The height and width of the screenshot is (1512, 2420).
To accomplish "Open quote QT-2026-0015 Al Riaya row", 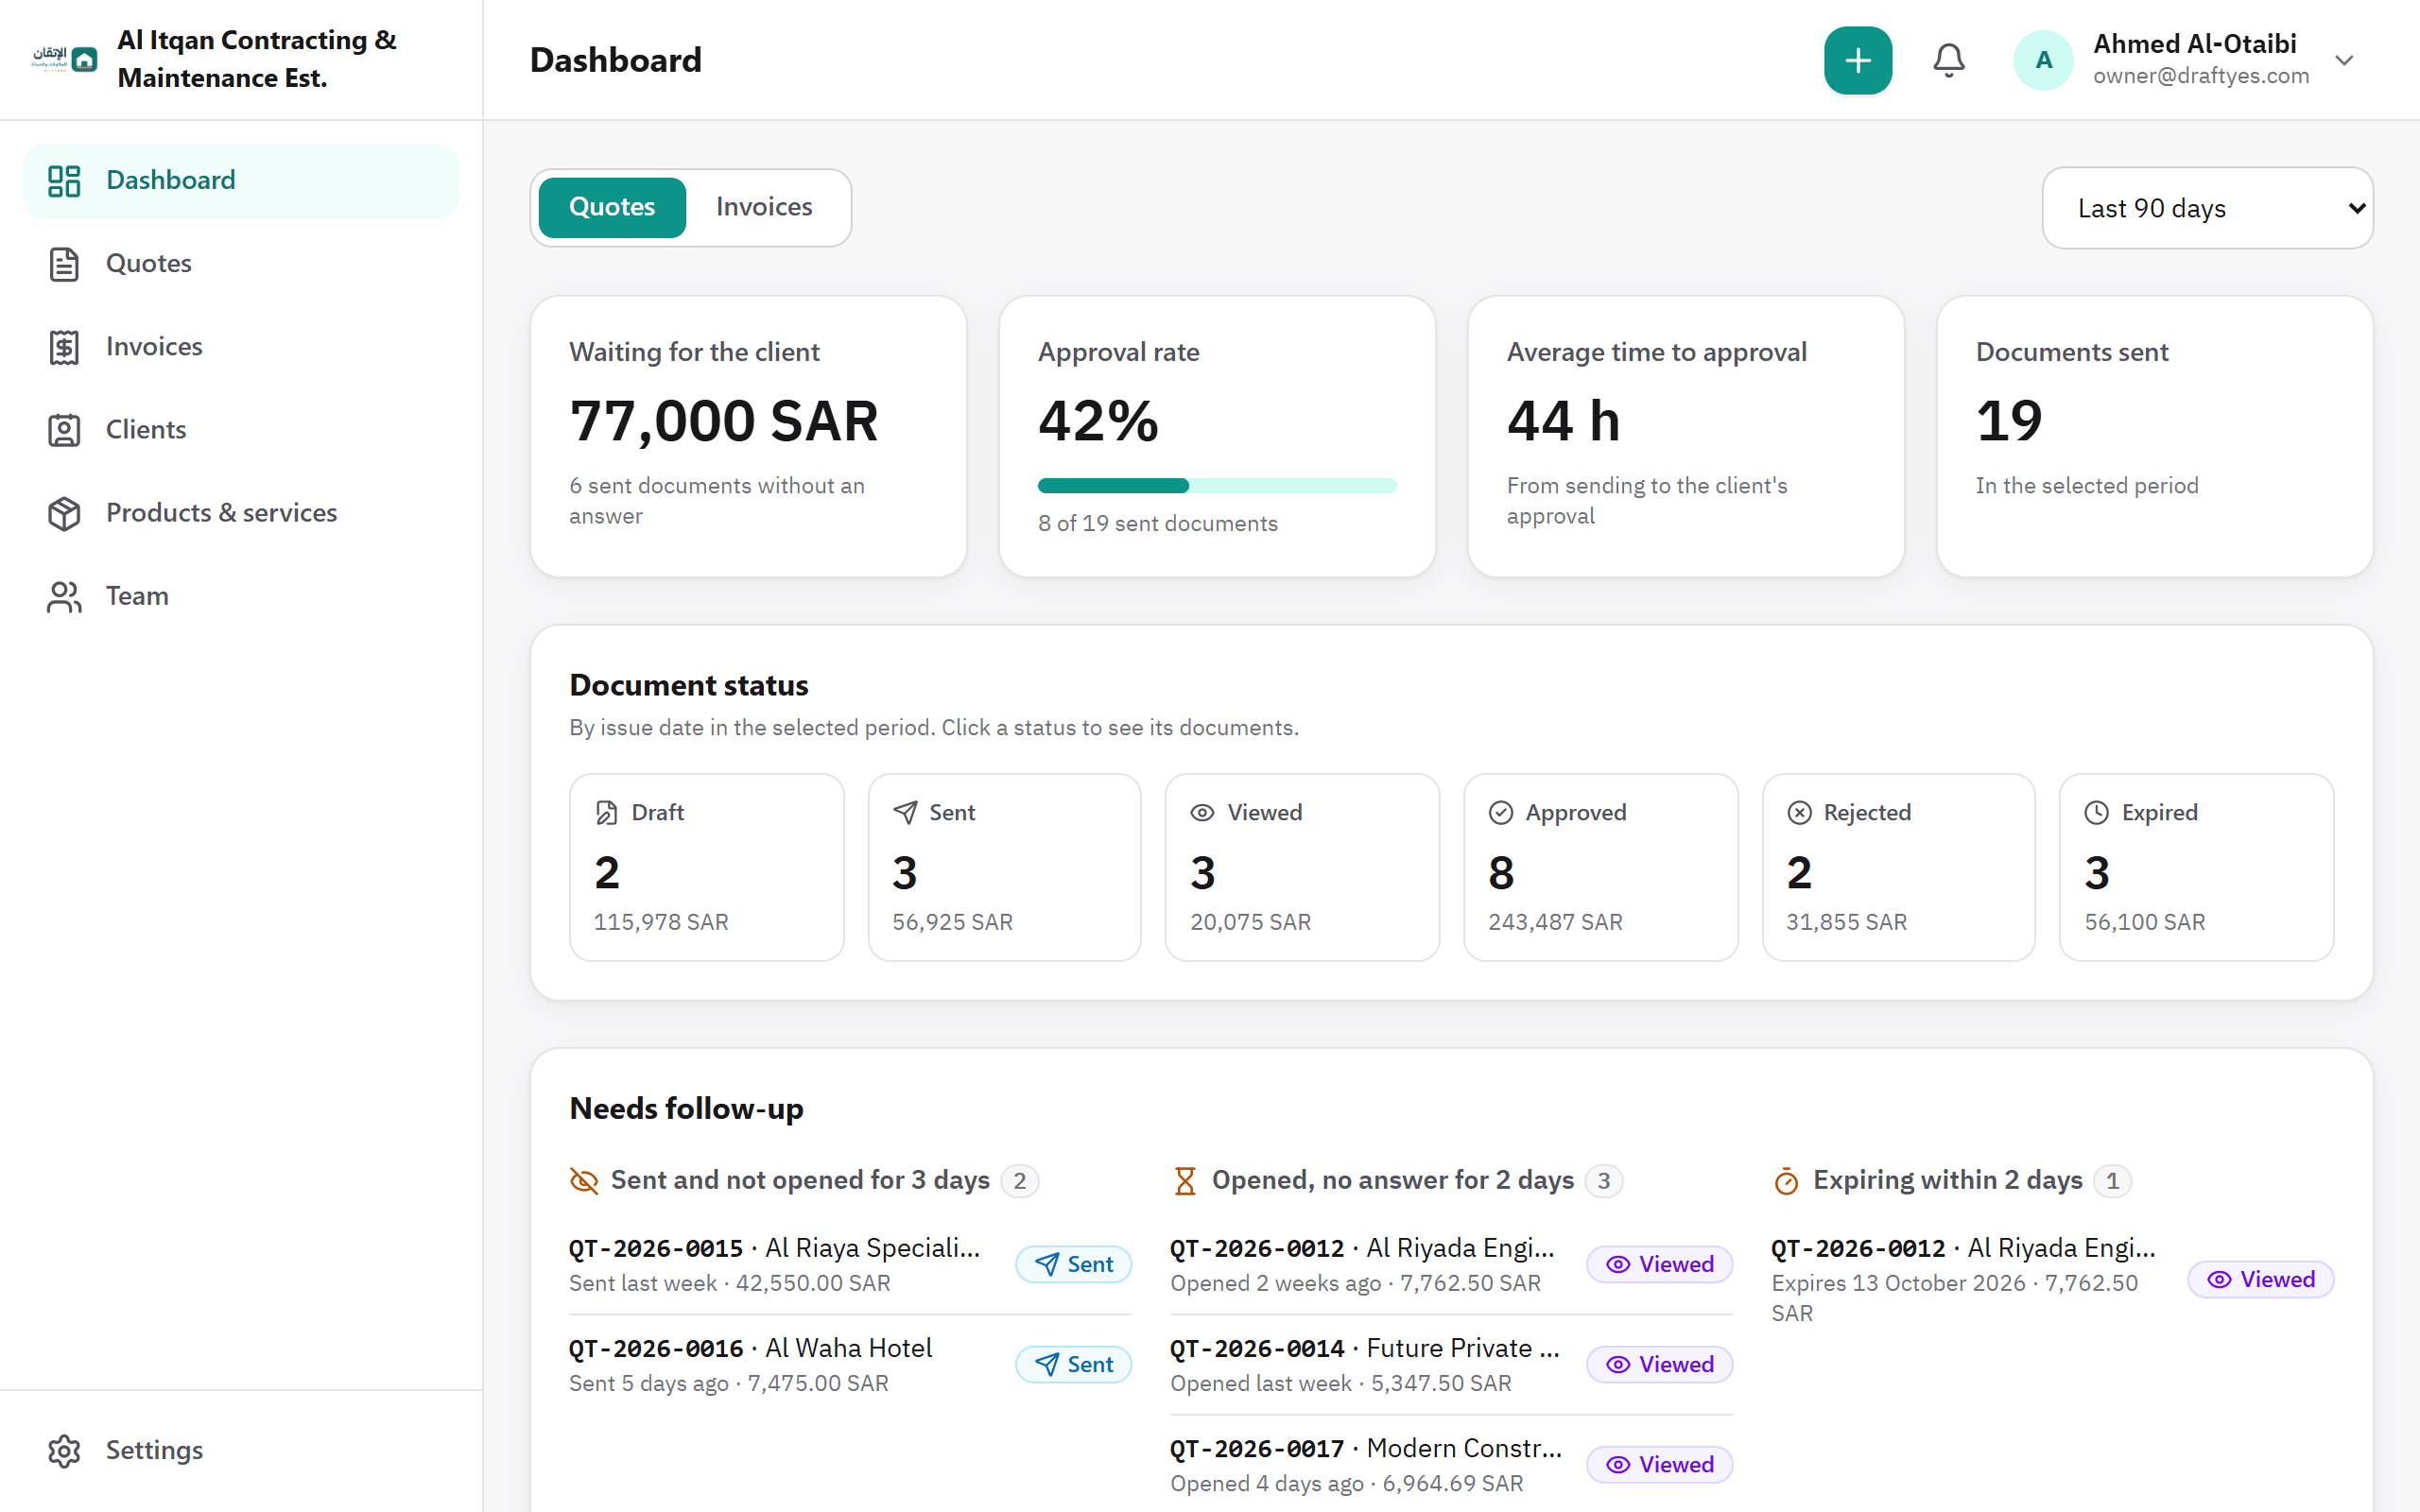I will [850, 1265].
